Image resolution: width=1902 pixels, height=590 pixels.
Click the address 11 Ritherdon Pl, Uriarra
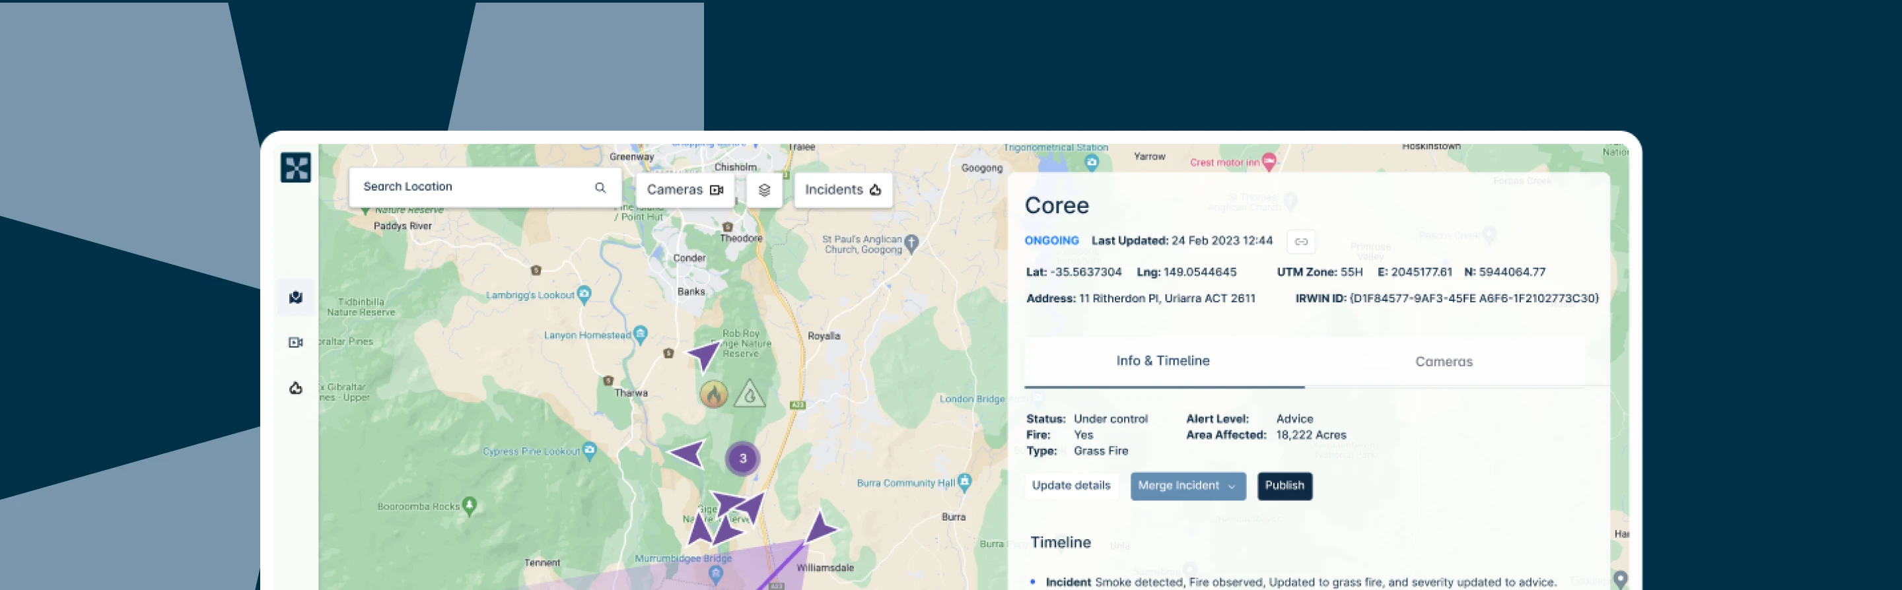[1166, 299]
